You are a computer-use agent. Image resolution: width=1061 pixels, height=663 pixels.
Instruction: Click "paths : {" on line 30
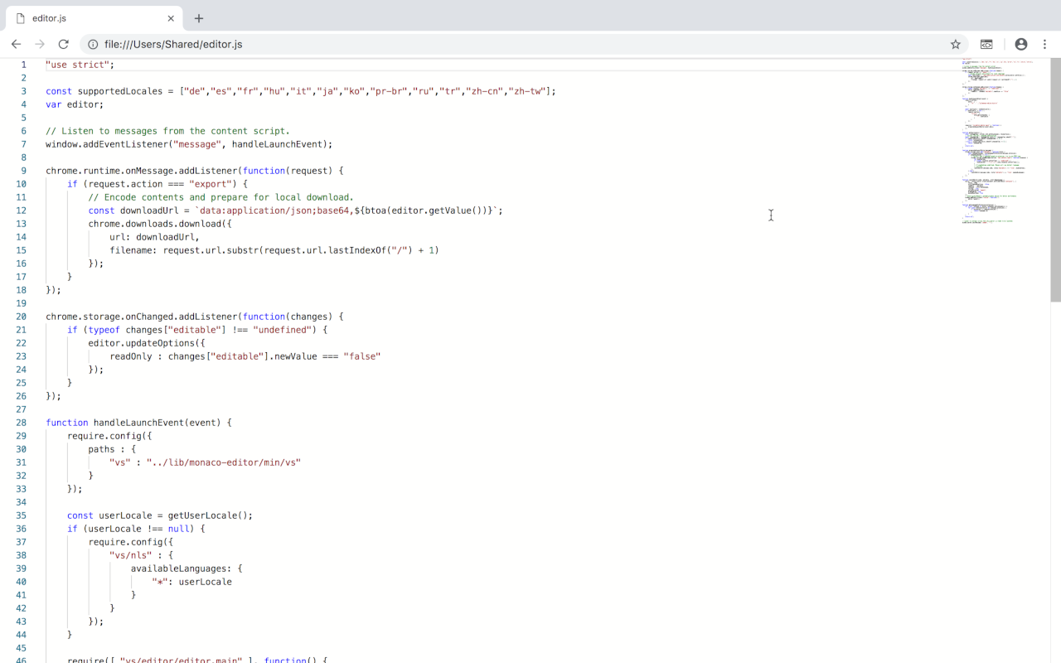click(112, 449)
